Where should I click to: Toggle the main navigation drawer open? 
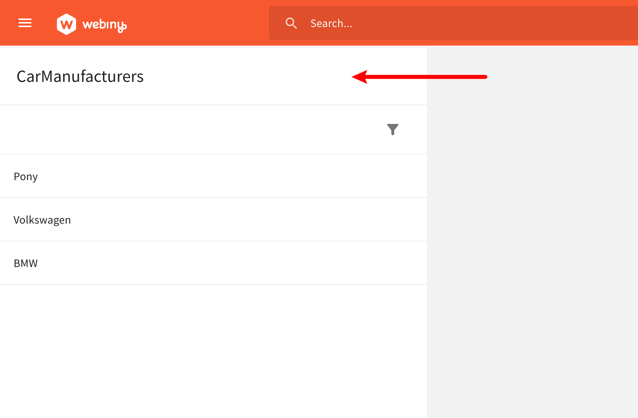[x=25, y=23]
